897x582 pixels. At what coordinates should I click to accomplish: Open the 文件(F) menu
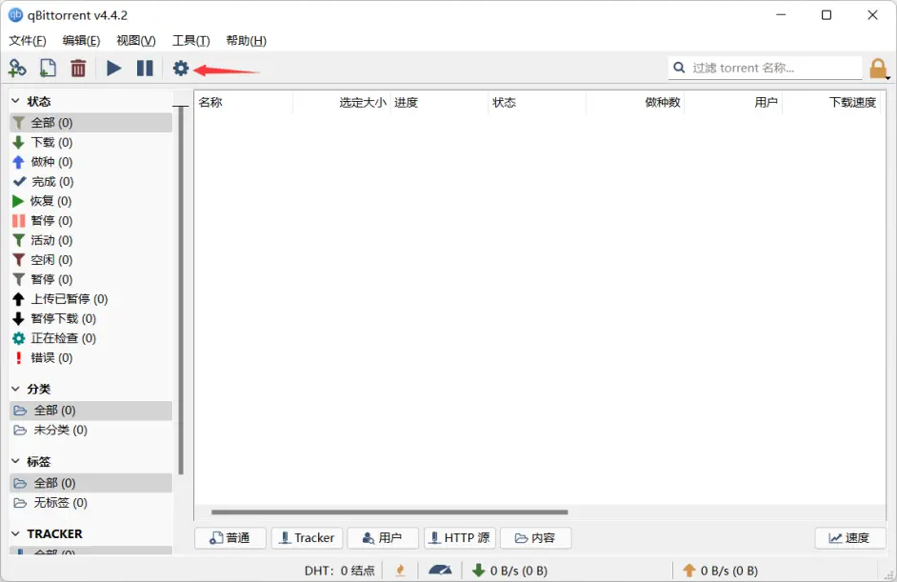pos(28,41)
